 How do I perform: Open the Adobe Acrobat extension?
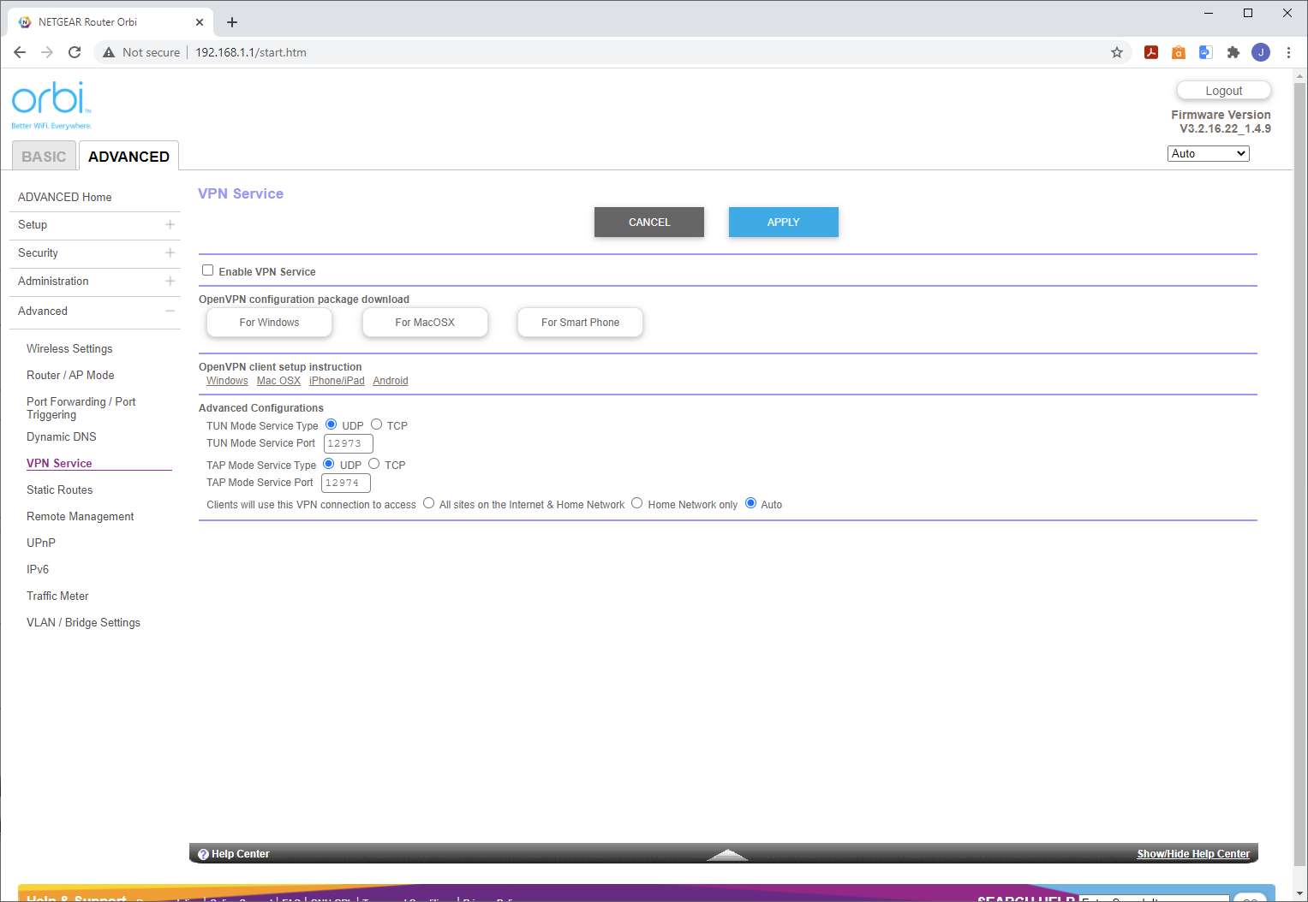(1151, 52)
